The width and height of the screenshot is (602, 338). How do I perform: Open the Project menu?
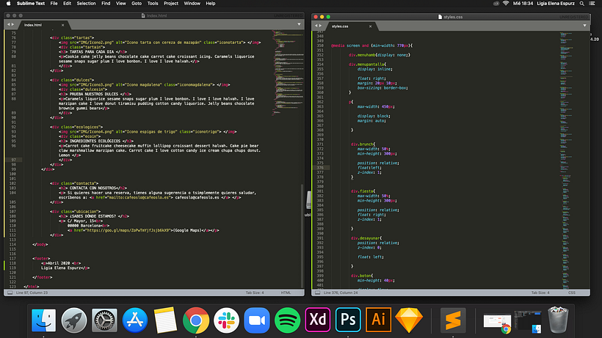pyautogui.click(x=171, y=4)
